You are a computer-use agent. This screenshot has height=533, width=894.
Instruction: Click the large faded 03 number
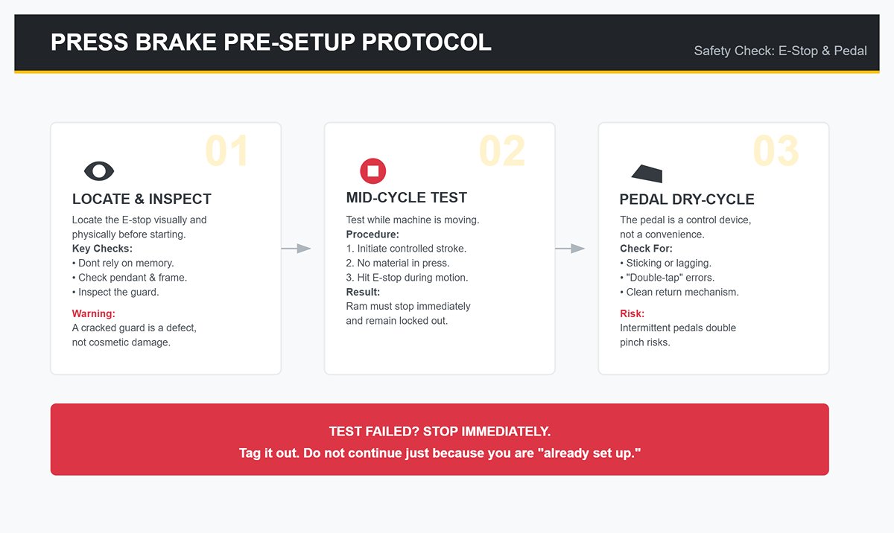pos(776,151)
